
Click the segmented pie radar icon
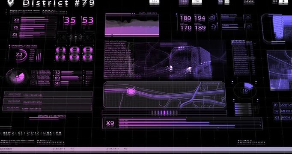tap(17, 77)
